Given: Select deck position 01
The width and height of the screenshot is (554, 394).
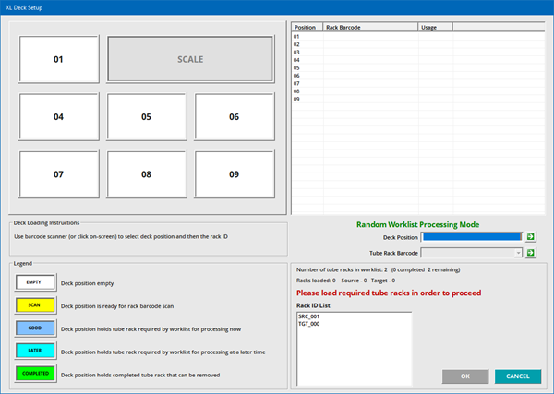Looking at the screenshot, I should 59,59.
